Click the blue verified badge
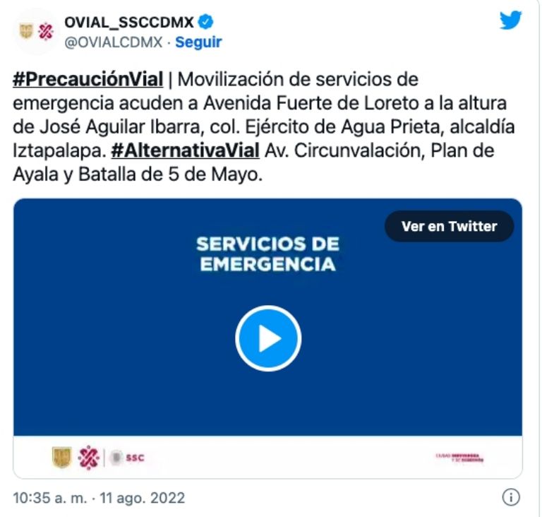This screenshot has width=542, height=517. 205,22
